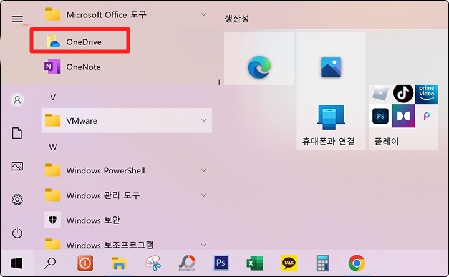
Task: Jump via the W letter header
Action: coord(52,147)
